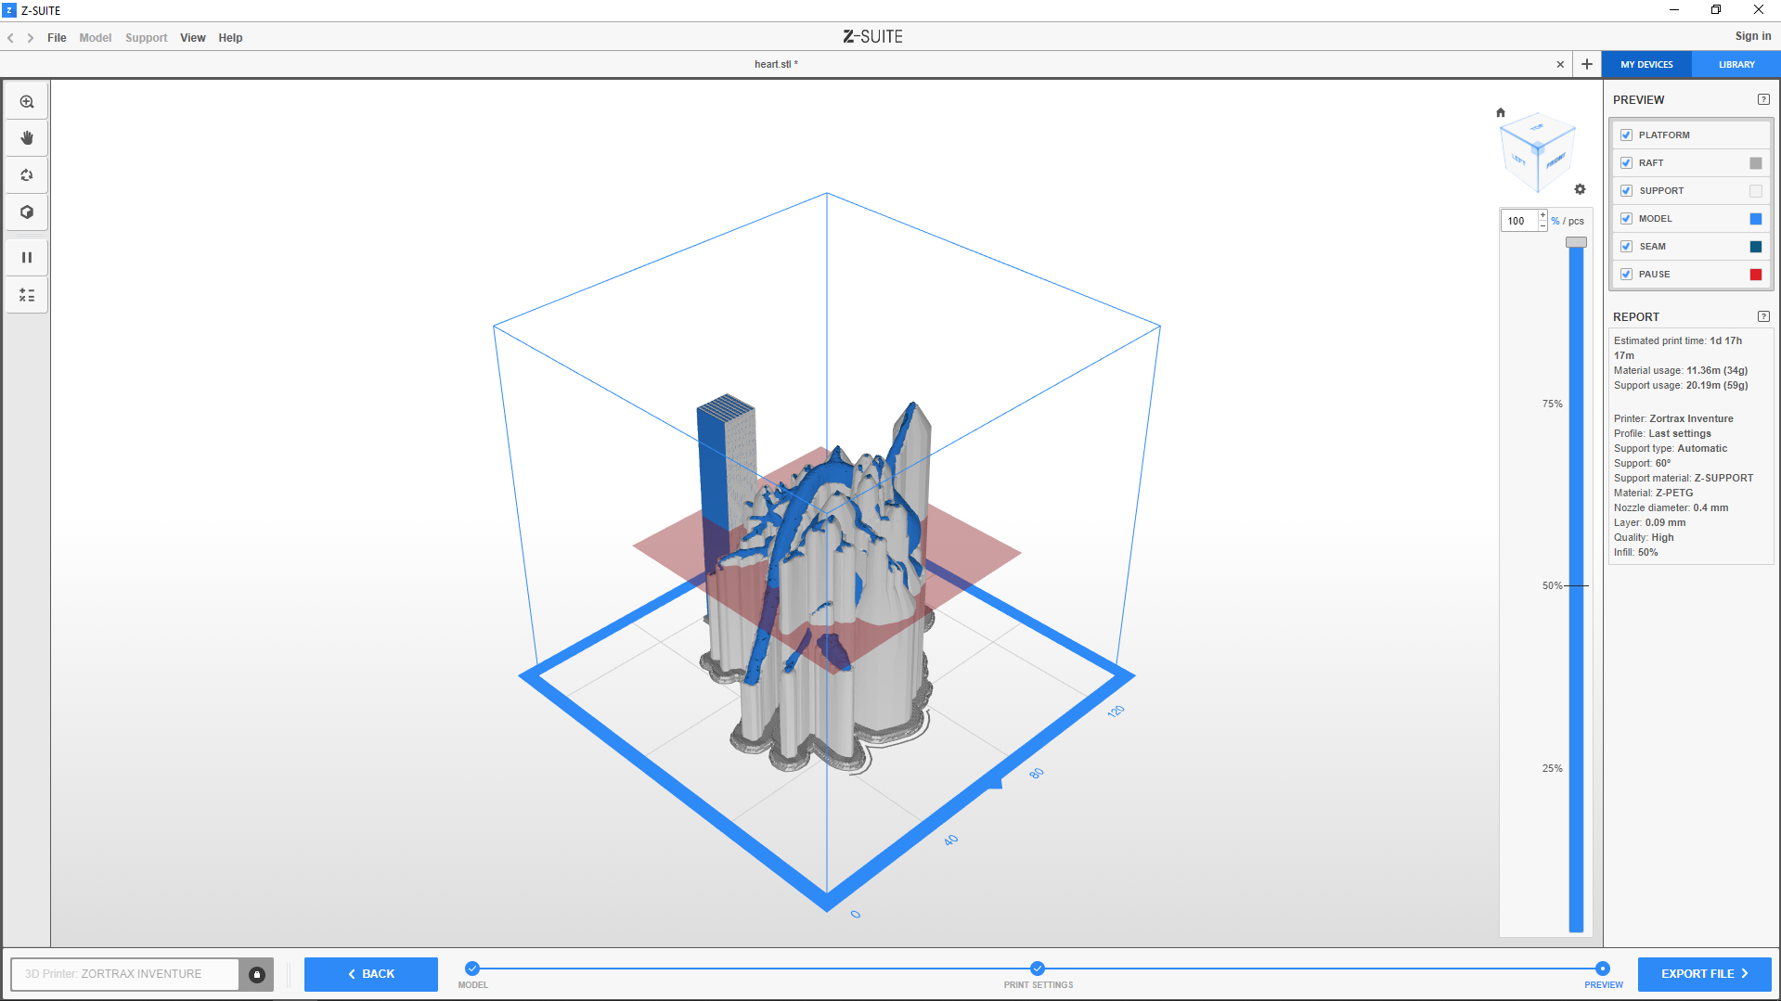Screen dimensions: 1781x1001
Task: Increment the layer percentage stepper
Action: click(x=1542, y=215)
